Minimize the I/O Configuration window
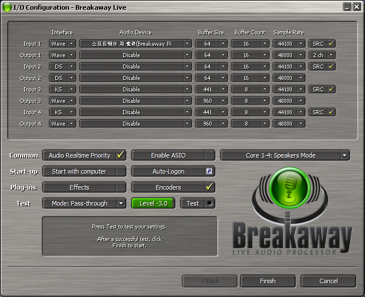365x297 pixels. point(347,7)
